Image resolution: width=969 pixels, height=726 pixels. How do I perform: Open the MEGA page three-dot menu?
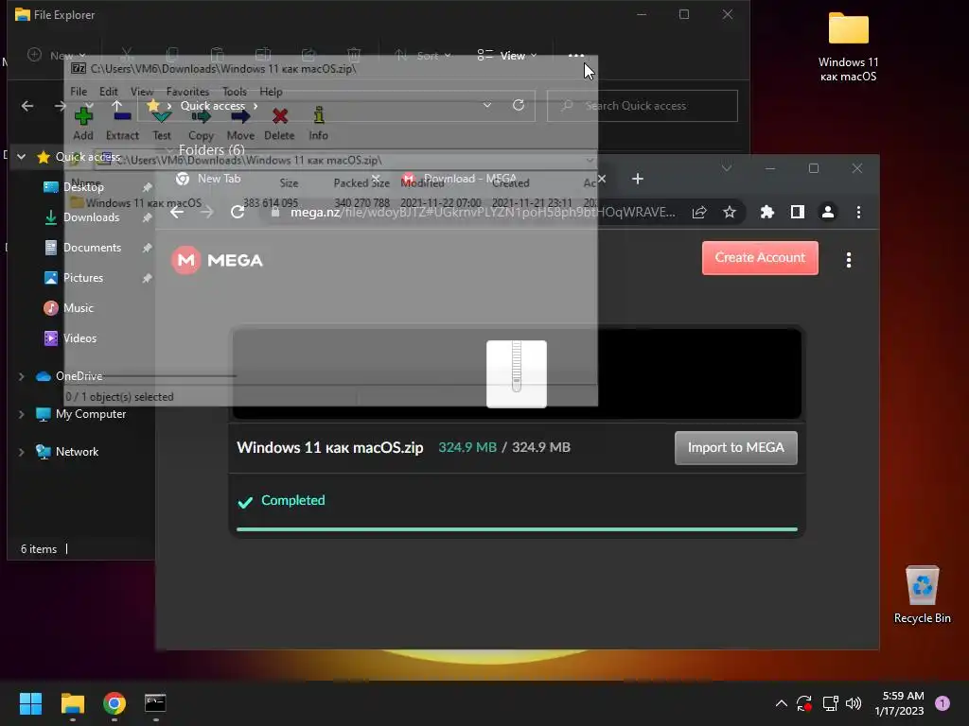point(849,260)
